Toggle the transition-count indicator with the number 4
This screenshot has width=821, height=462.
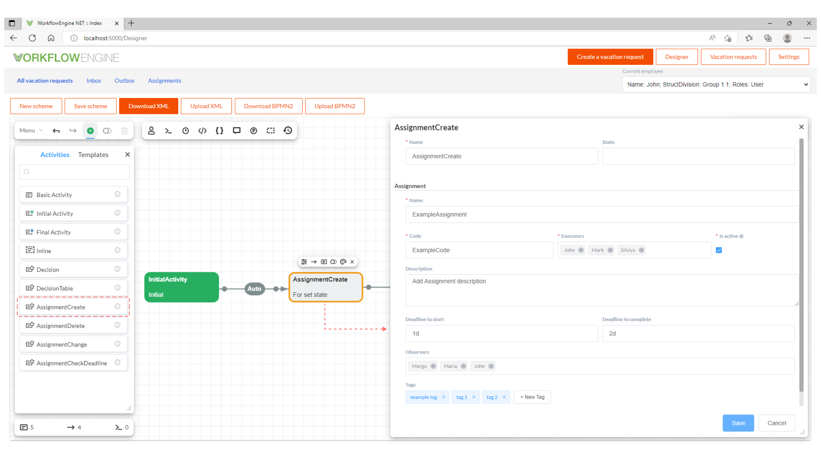coord(74,427)
